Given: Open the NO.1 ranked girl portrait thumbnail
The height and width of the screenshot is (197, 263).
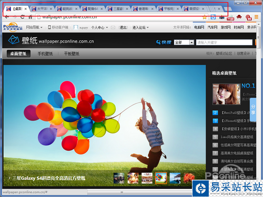Looking at the screenshot, I should pyautogui.click(x=226, y=94).
